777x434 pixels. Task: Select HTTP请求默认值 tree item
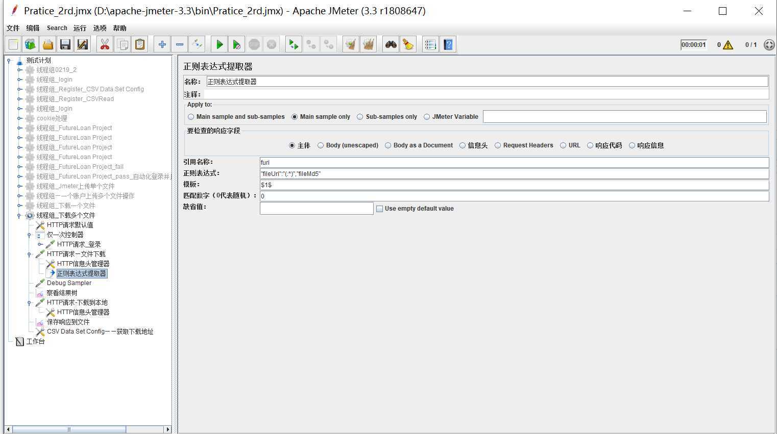70,225
